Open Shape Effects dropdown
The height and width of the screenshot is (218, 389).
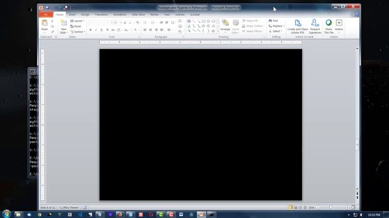(x=253, y=31)
